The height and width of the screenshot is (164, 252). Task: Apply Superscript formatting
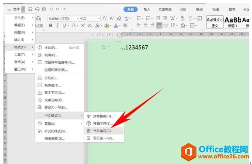click(83, 25)
